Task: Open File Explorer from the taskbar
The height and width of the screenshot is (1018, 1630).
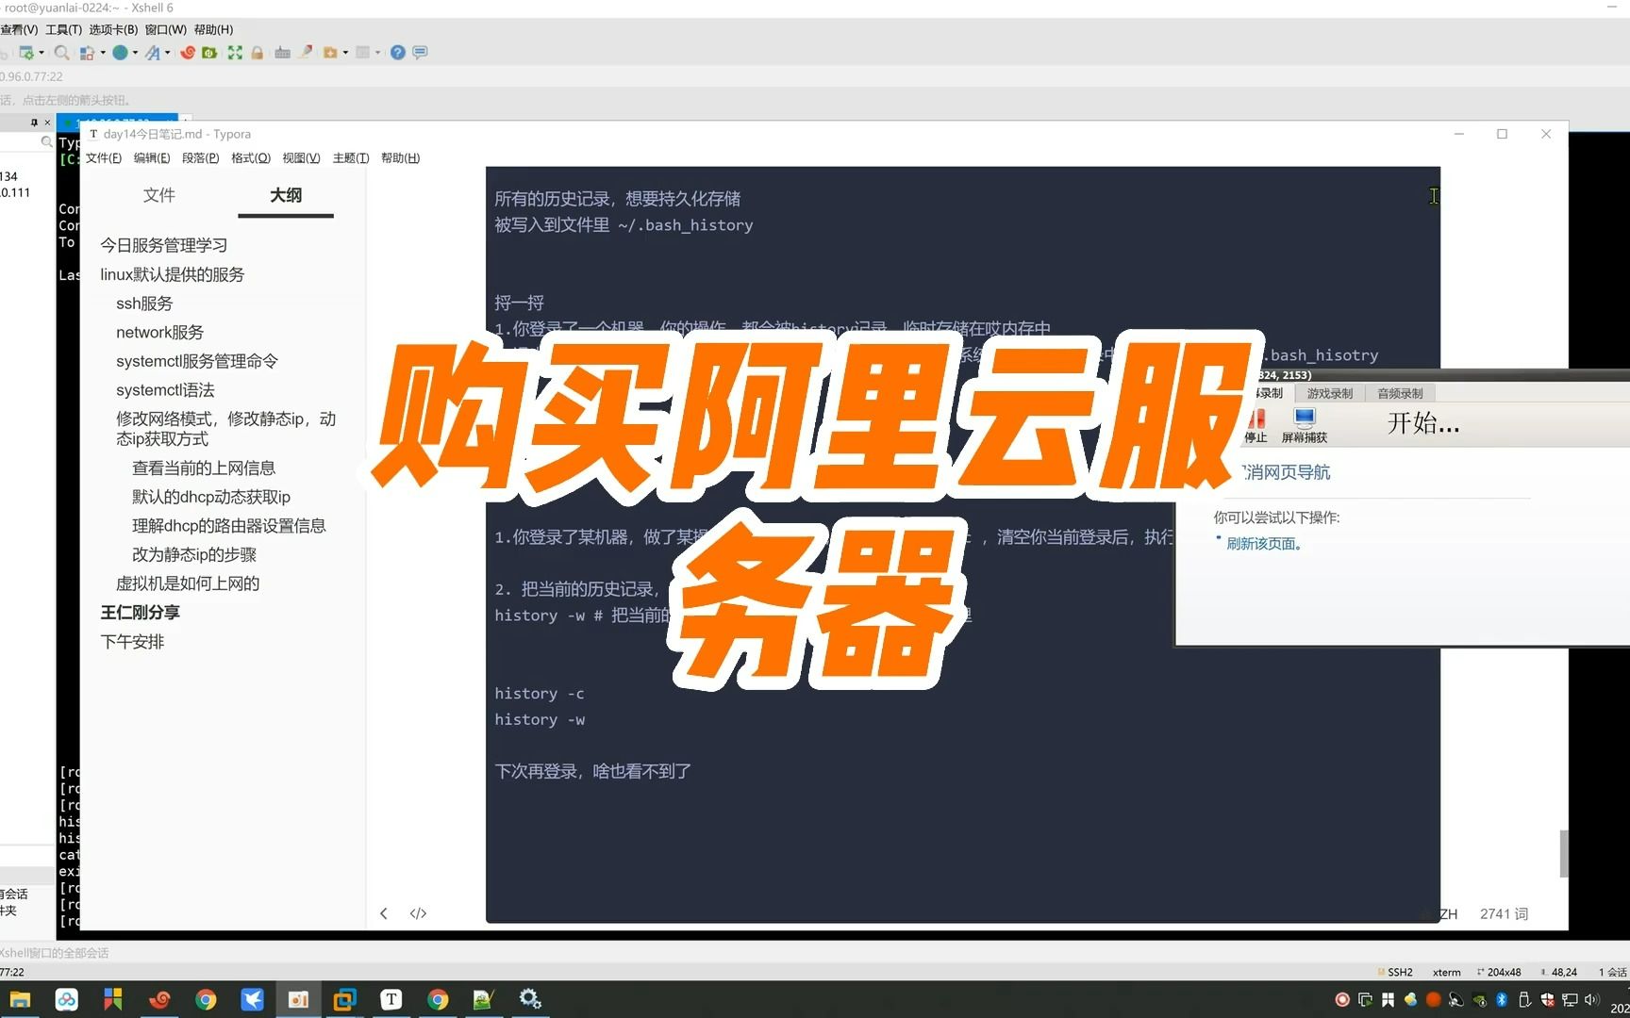Action: click(x=20, y=1000)
